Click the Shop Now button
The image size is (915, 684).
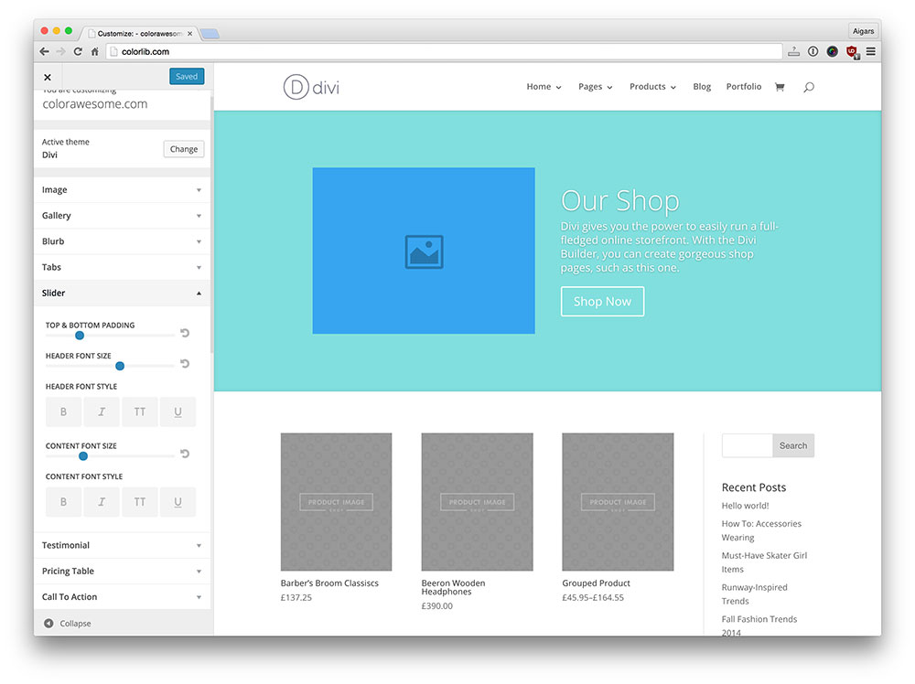coord(602,301)
